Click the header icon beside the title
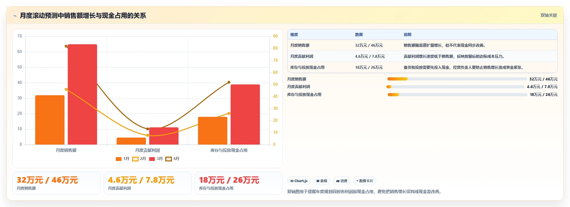This screenshot has height=207, width=570. [15, 16]
